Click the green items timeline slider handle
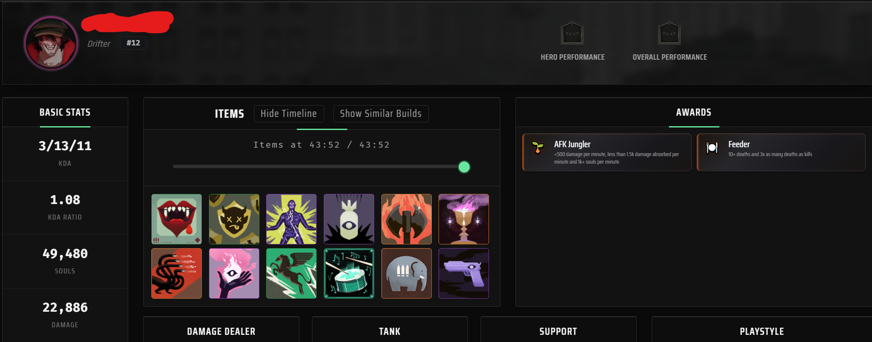This screenshot has height=342, width=872. click(x=464, y=167)
